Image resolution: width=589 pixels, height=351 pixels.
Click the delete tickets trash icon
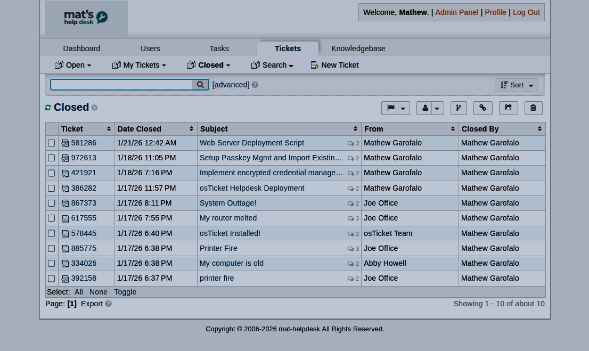(x=533, y=108)
